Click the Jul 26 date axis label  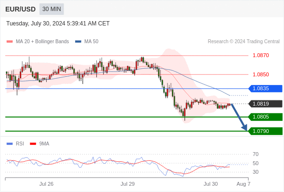coord(46,184)
